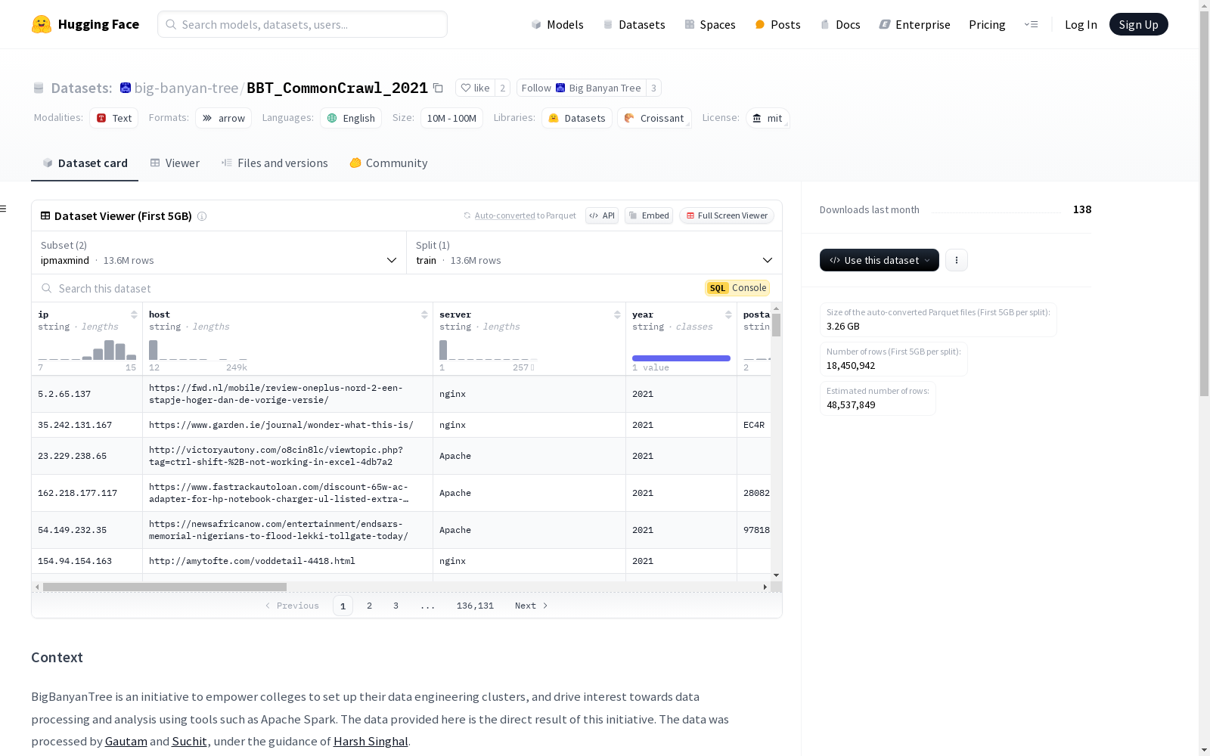Go to Spaces
The width and height of the screenshot is (1210, 756).
(710, 24)
